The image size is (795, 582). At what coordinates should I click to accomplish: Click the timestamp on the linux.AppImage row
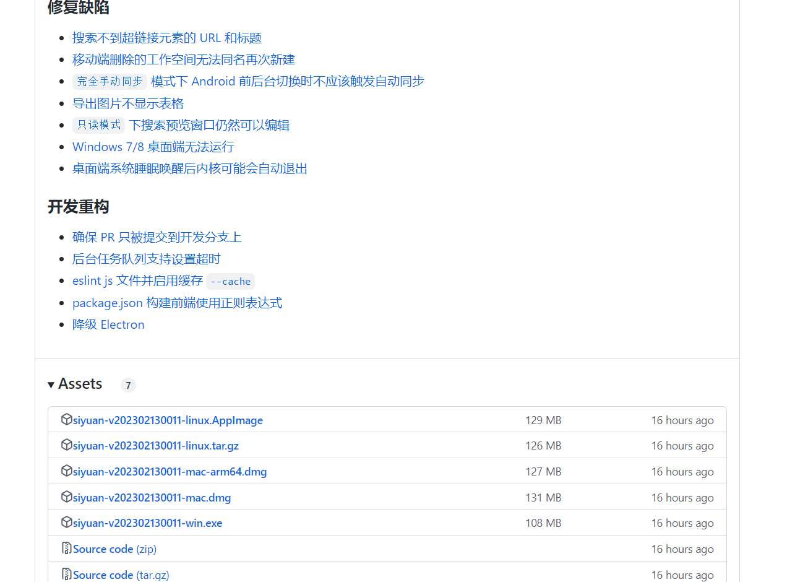pos(682,420)
